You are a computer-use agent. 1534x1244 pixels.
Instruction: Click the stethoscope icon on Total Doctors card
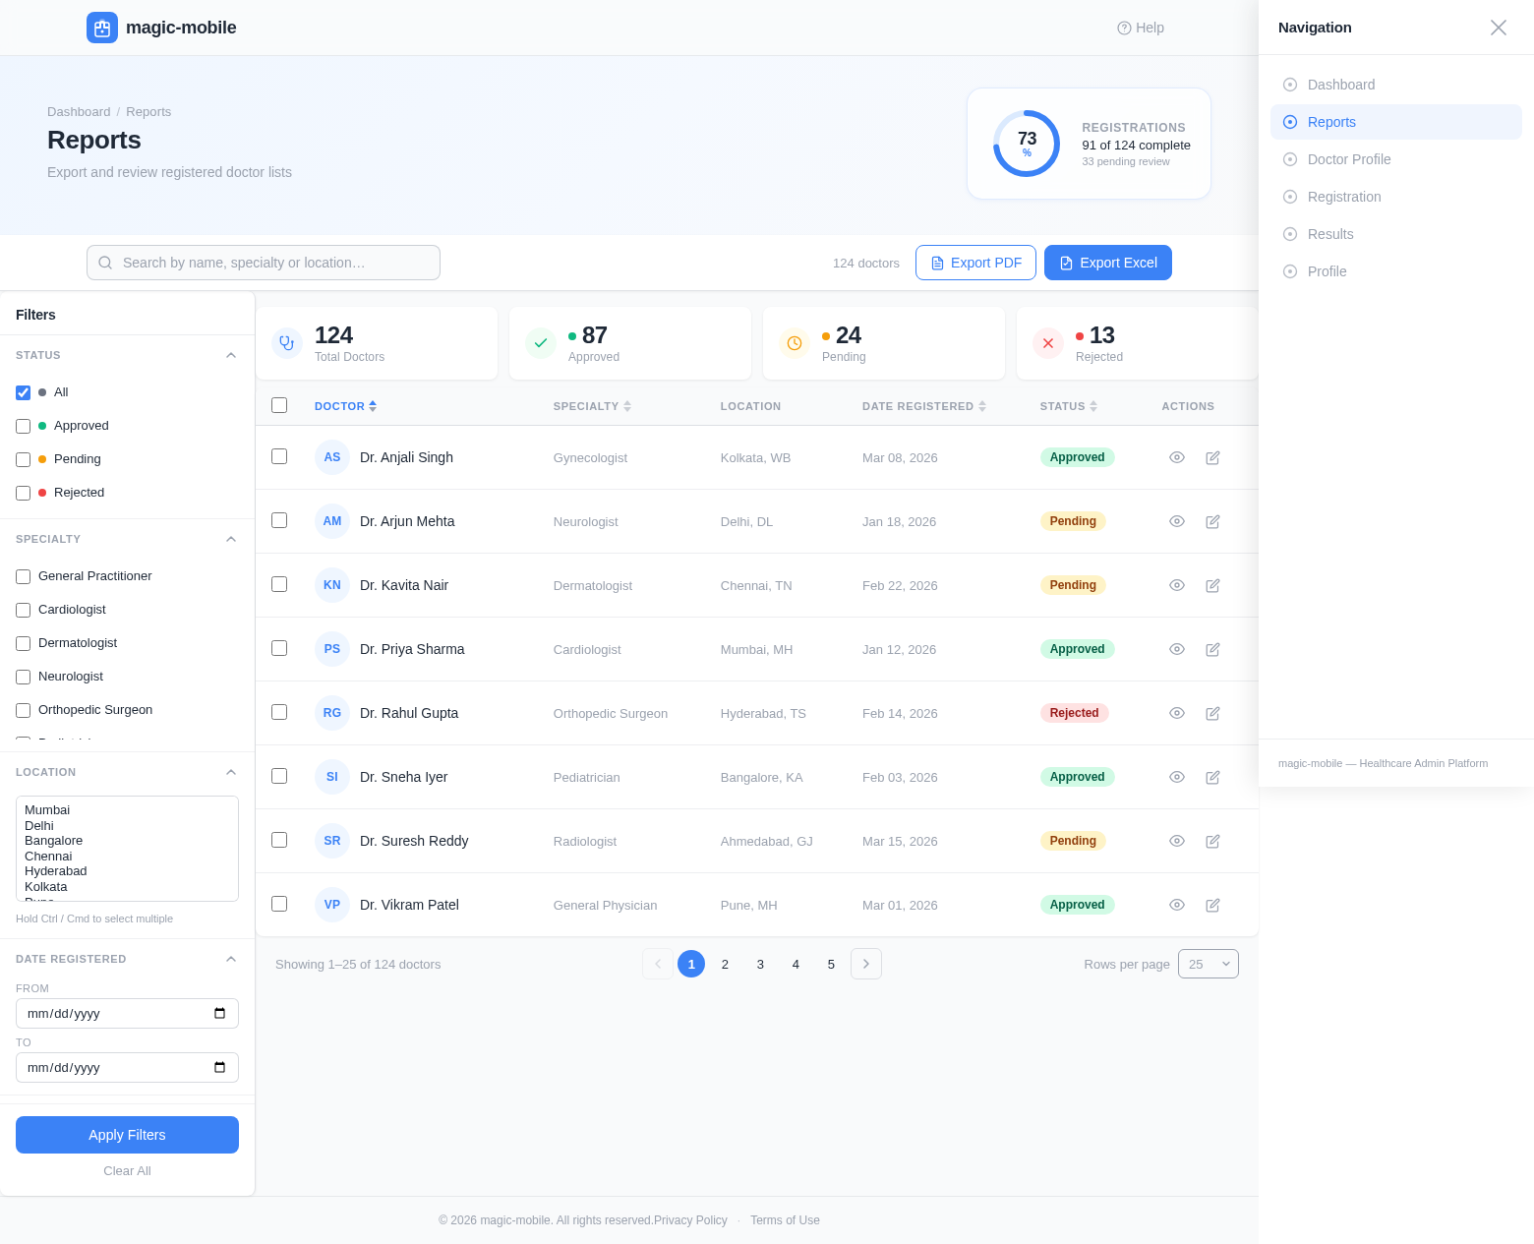pos(286,343)
